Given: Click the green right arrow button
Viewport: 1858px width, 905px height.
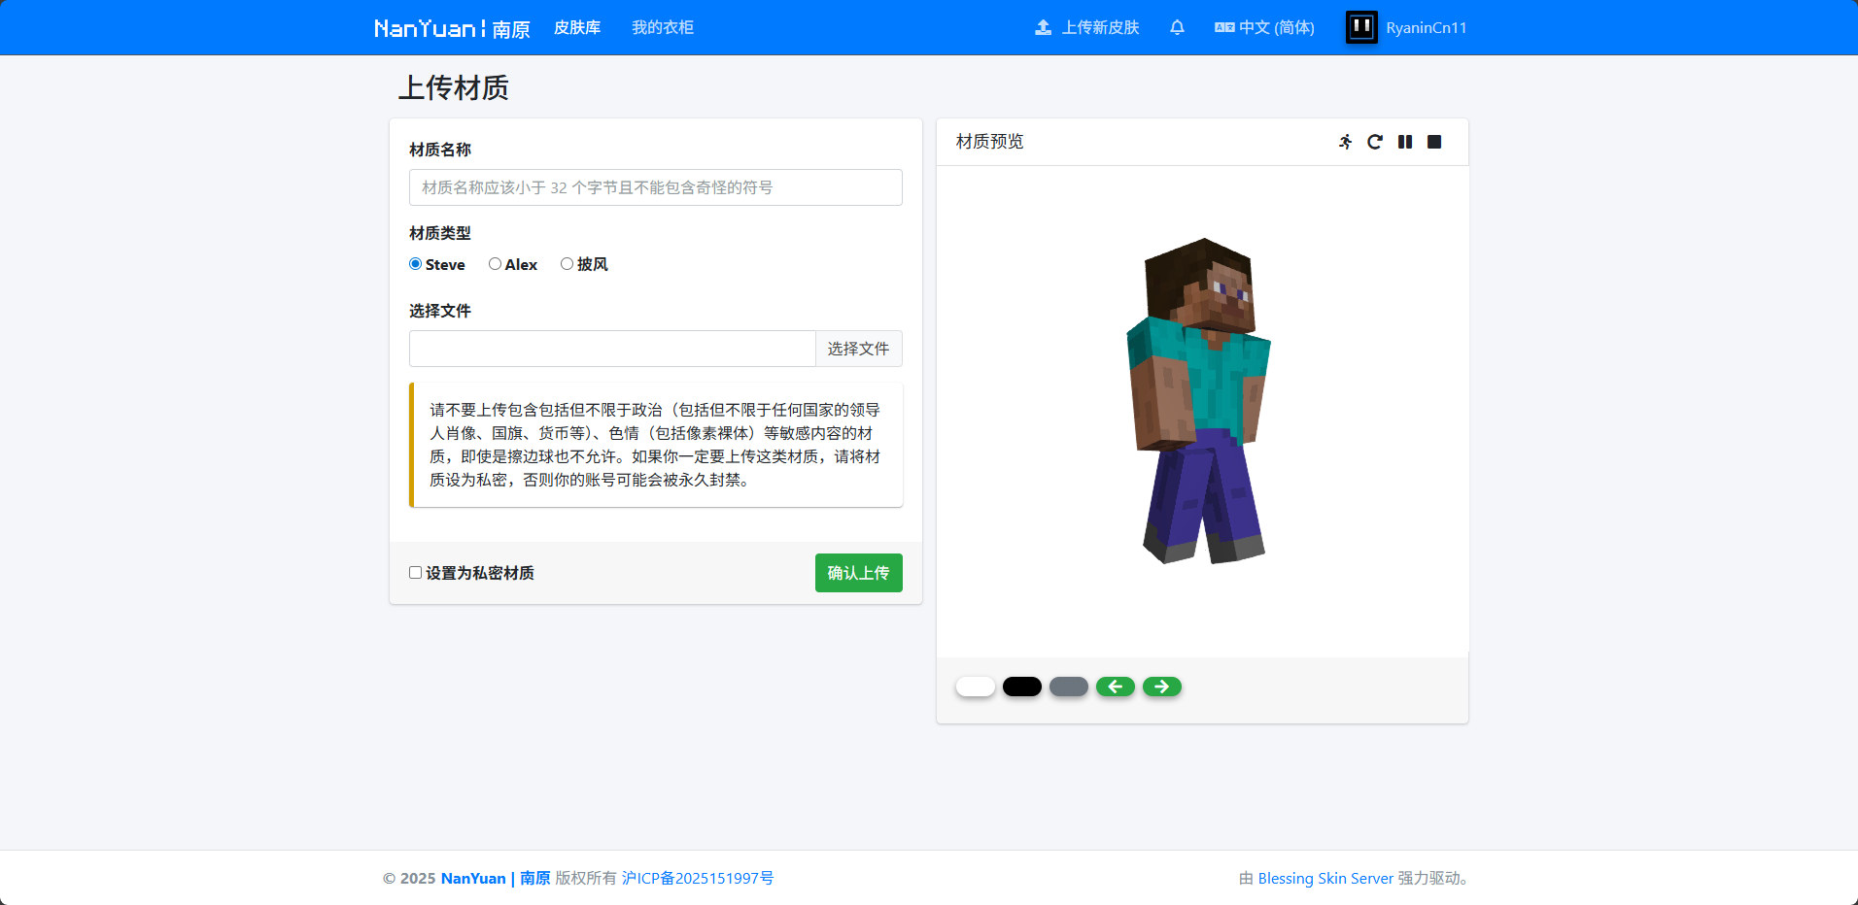Looking at the screenshot, I should 1162,687.
